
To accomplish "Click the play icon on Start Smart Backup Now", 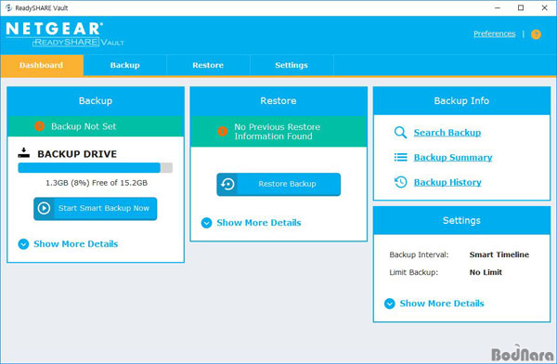I will pyautogui.click(x=44, y=208).
